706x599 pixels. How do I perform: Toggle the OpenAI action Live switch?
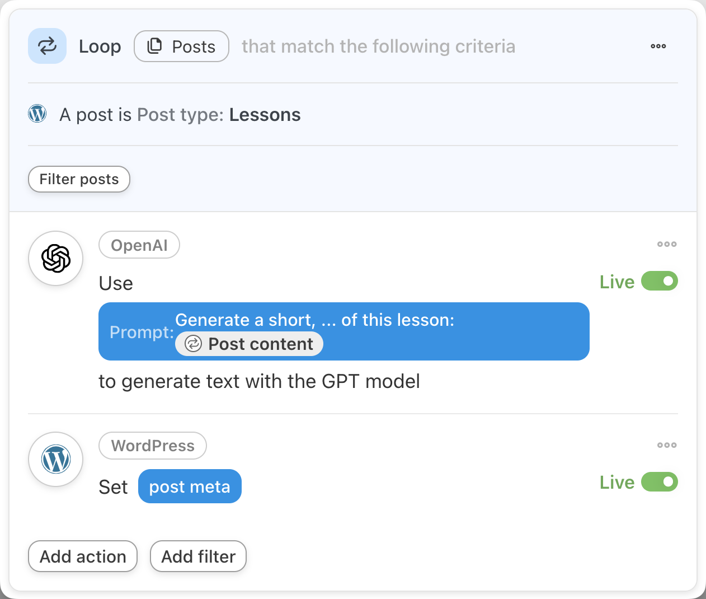[x=659, y=281]
